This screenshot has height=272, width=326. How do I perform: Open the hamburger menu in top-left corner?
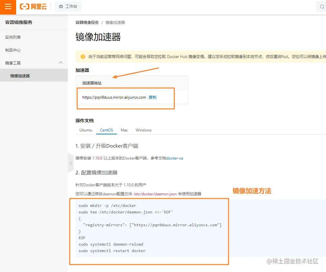point(8,7)
